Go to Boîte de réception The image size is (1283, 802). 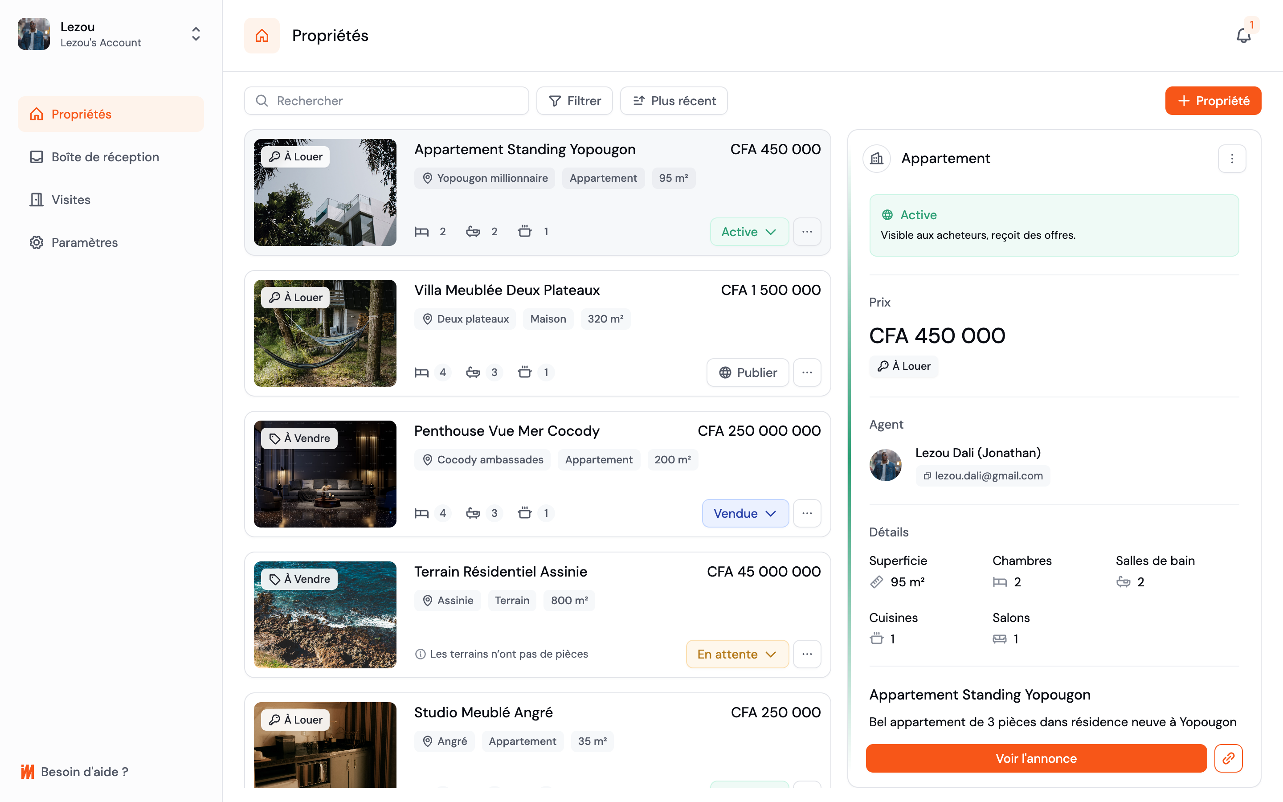pyautogui.click(x=105, y=157)
